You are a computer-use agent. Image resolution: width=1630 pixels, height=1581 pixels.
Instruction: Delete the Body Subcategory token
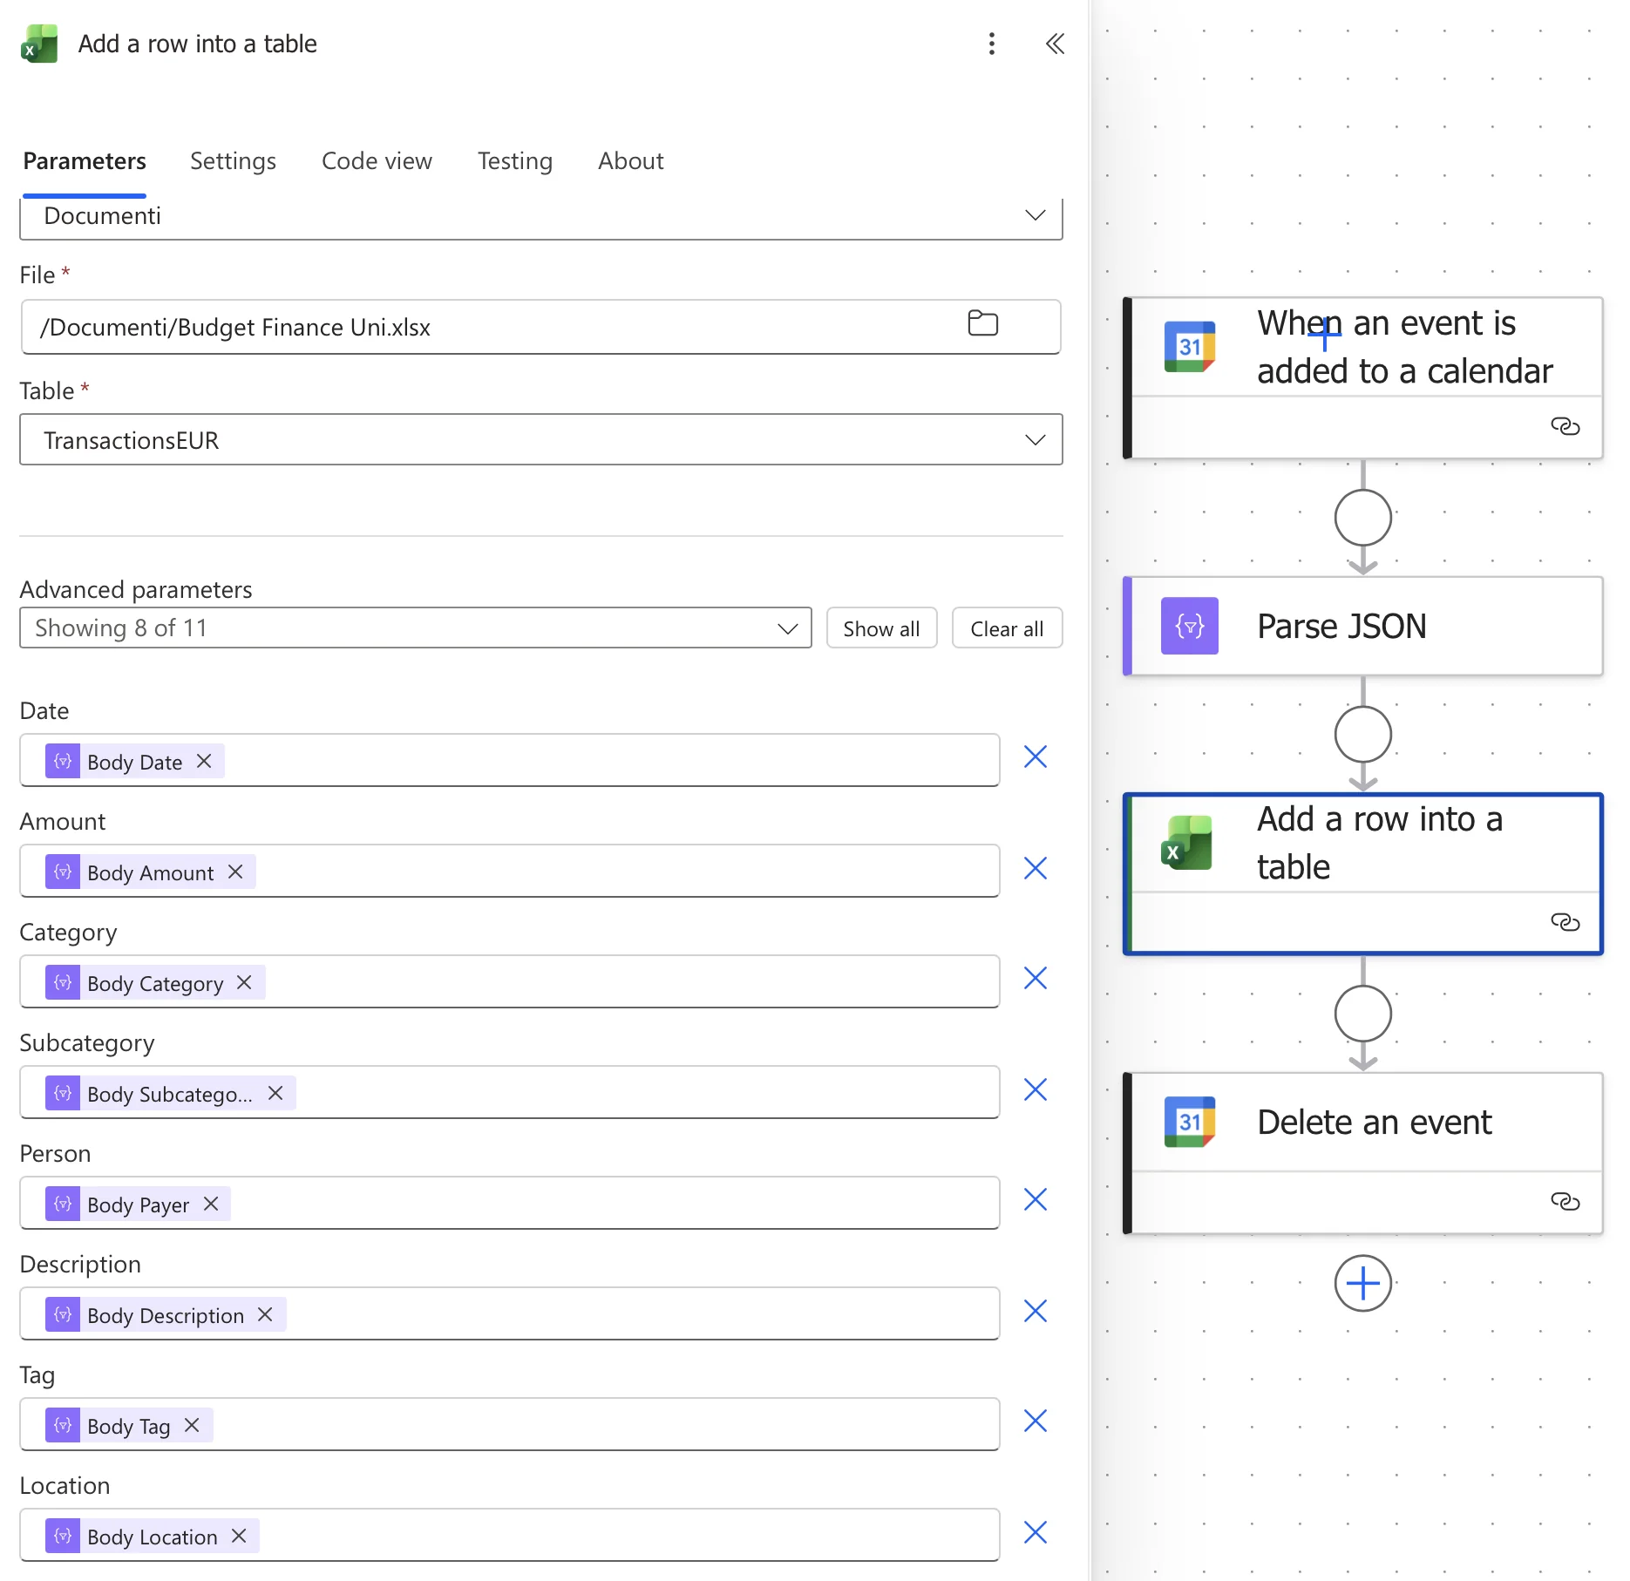click(275, 1093)
